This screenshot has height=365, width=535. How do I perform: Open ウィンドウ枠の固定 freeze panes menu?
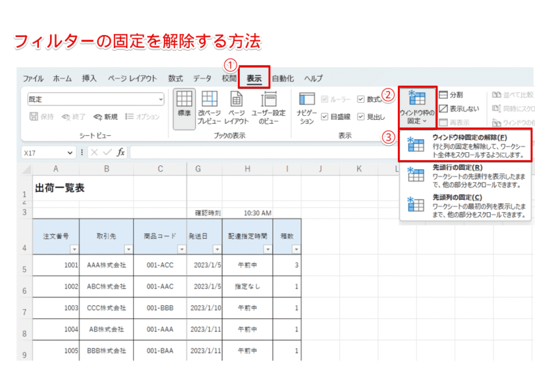417,108
